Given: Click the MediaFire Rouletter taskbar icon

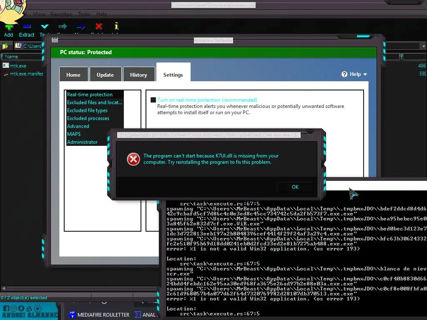Looking at the screenshot, I should tap(72, 315).
